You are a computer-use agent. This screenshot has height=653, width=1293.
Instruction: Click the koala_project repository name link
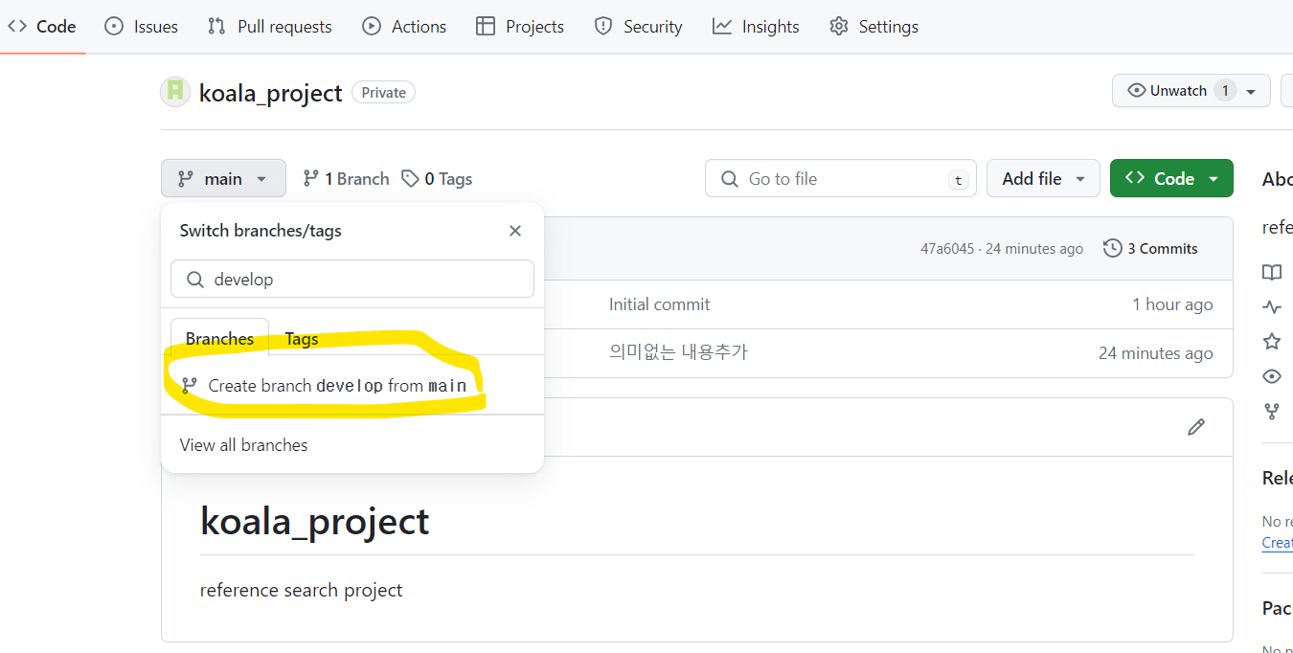click(270, 93)
